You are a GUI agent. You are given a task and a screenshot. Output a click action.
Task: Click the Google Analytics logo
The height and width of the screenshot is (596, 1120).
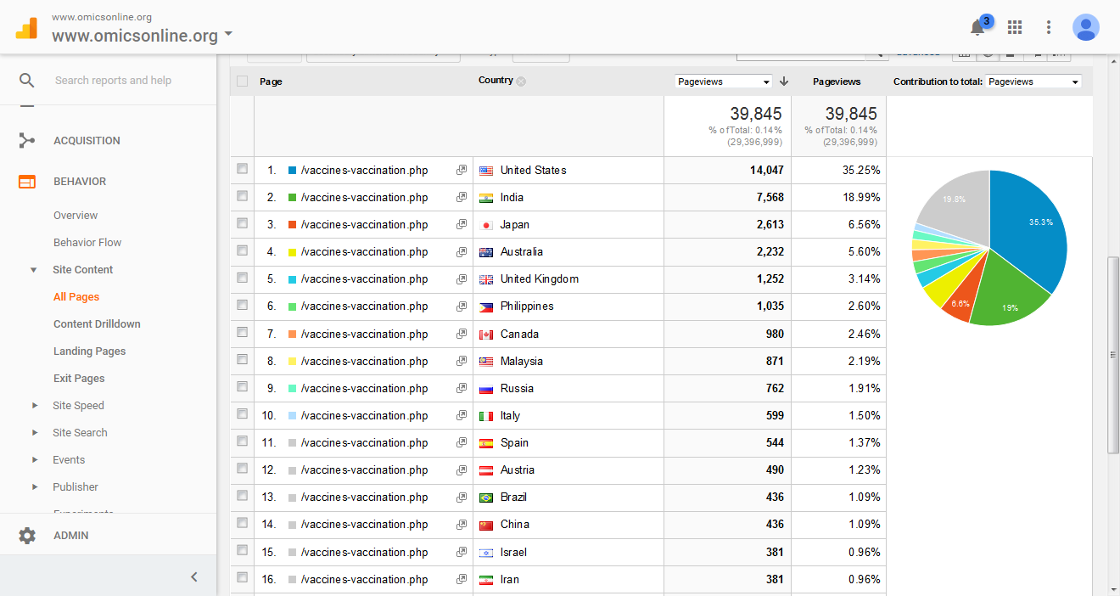click(26, 27)
